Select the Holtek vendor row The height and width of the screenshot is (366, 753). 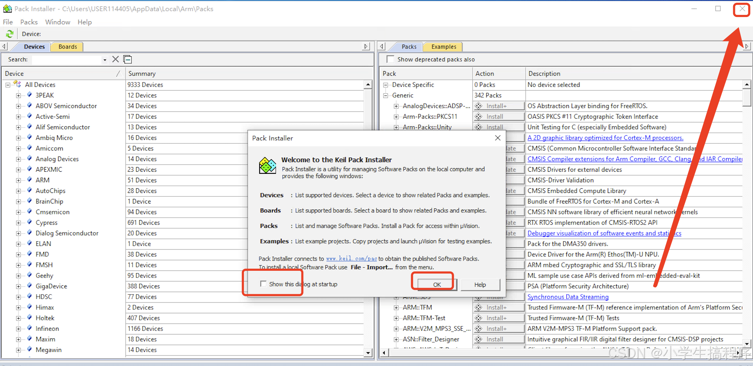[45, 318]
